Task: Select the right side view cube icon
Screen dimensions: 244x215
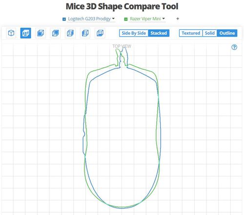Action: coord(70,33)
